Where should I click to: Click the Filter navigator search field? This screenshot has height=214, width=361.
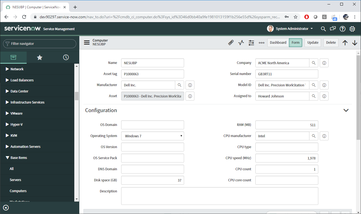(39, 43)
